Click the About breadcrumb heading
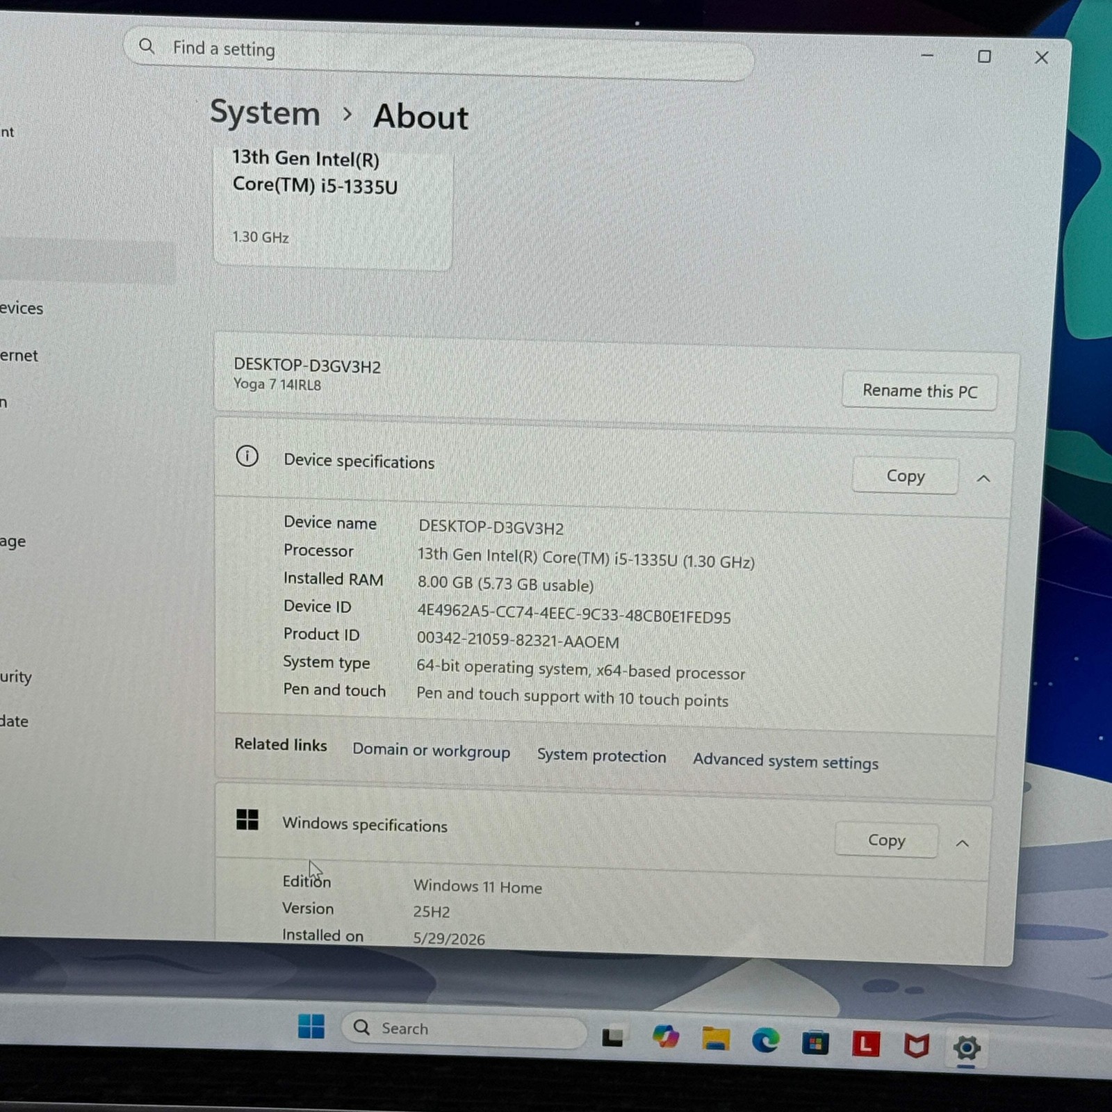This screenshot has height=1112, width=1112. (x=420, y=117)
